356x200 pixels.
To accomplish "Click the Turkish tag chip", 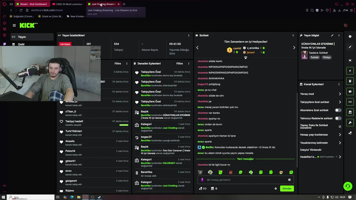I will pos(315,57).
